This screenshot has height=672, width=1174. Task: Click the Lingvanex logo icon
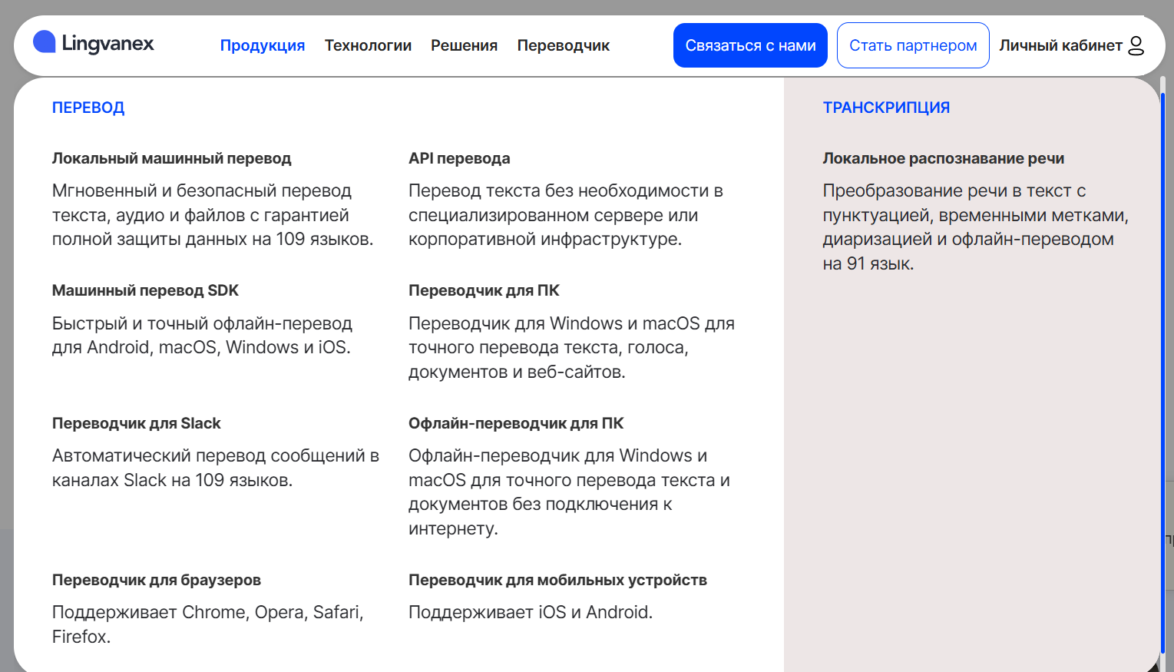pyautogui.click(x=45, y=42)
